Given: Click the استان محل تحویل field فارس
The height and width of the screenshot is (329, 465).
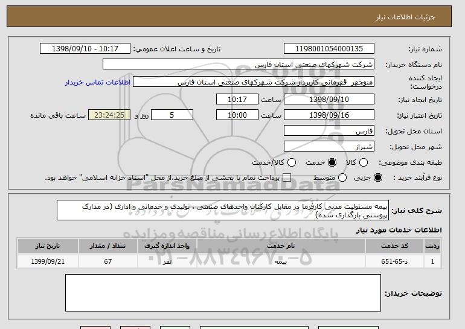Looking at the screenshot, I should (x=329, y=131).
